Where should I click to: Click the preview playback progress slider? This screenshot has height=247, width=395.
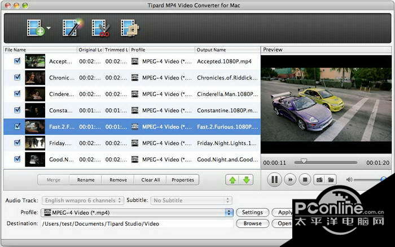point(326,162)
